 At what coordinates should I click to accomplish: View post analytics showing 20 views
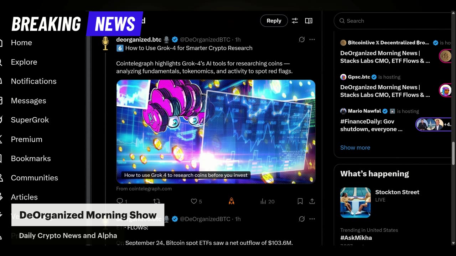point(267,201)
